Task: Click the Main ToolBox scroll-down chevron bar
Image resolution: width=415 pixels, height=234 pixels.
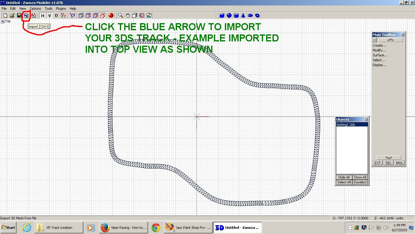Action: 388,158
